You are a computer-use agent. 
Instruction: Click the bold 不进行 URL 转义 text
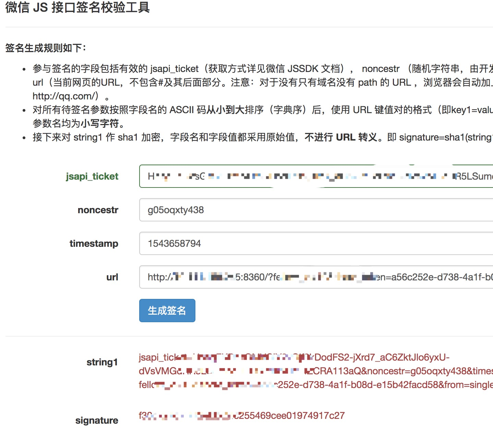coord(341,137)
